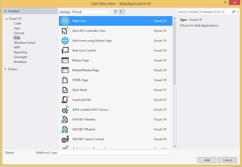Screen dimensions: 242x167
Task: Select the Web category
Action: [x=17, y=38]
